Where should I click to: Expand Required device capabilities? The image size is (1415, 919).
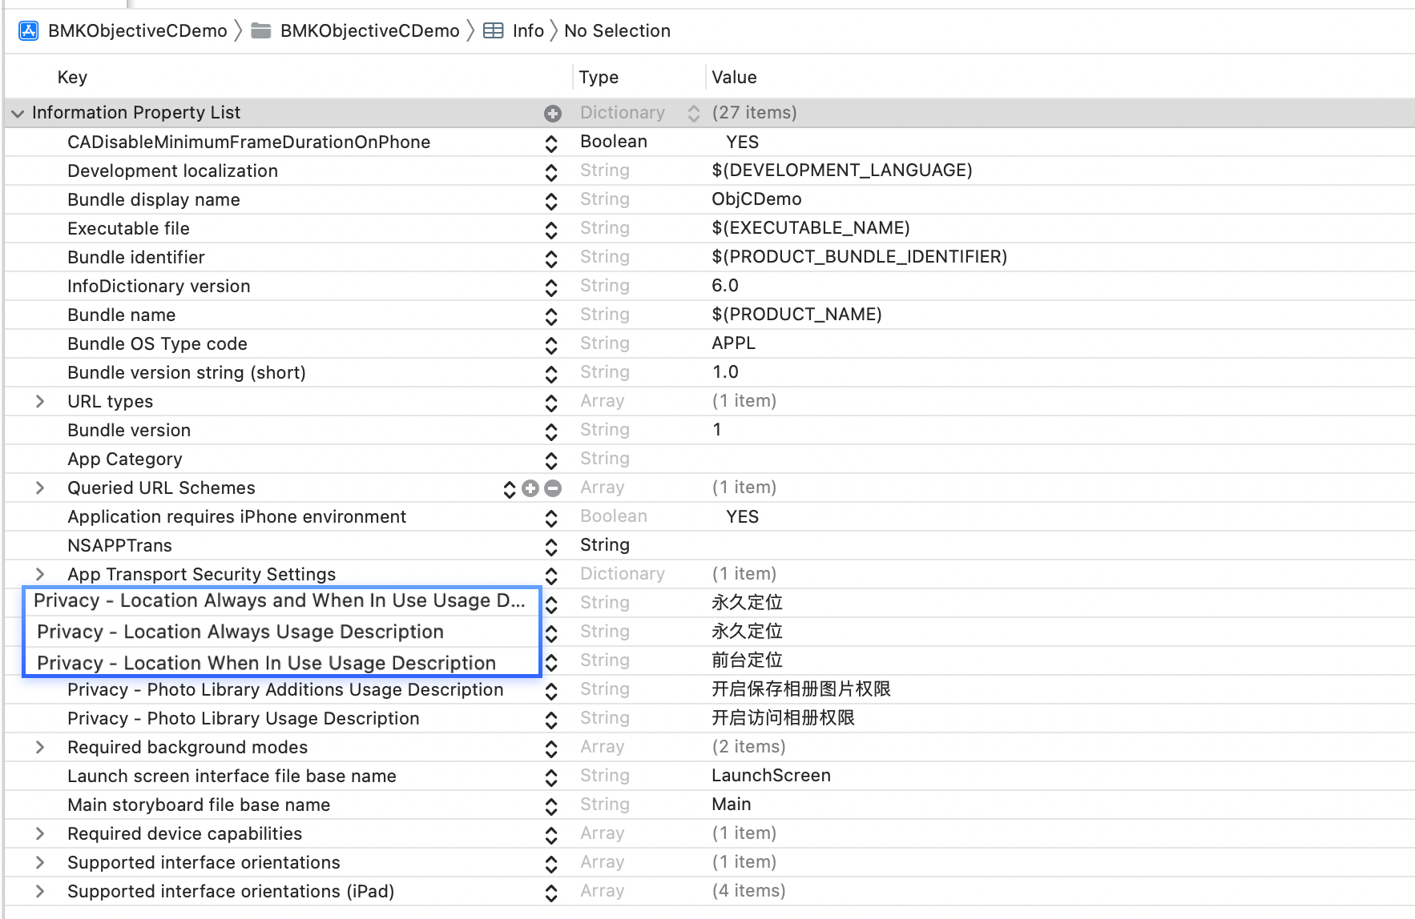click(39, 833)
